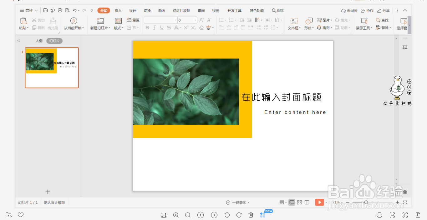Open the File (文件) menu
Viewport: 427px width, 220px height.
click(29, 11)
